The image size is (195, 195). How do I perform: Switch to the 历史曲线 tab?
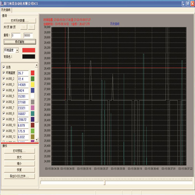(x=6, y=10)
